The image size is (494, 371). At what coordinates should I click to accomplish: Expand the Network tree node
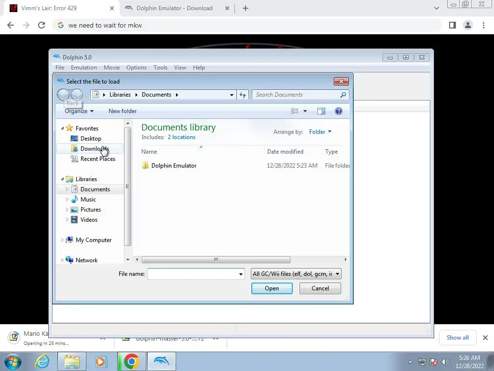[x=62, y=260]
